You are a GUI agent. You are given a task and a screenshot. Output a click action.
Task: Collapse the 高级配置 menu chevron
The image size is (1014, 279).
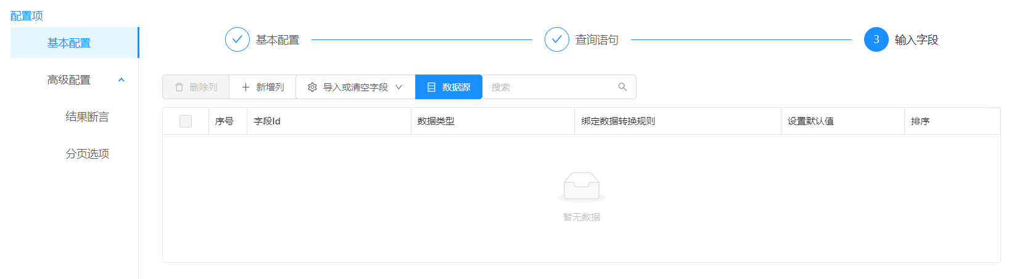click(122, 79)
